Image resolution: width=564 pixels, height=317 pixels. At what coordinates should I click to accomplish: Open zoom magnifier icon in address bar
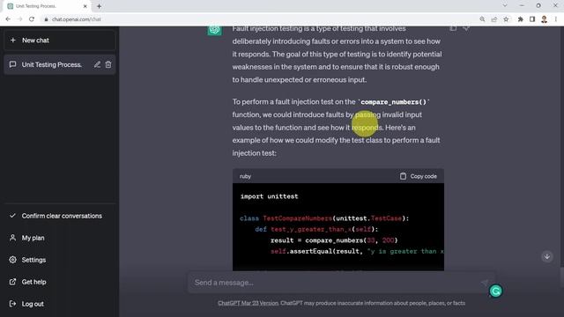(482, 19)
